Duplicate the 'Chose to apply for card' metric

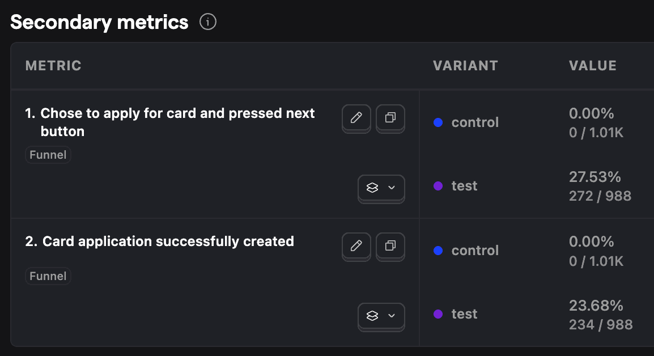click(390, 118)
